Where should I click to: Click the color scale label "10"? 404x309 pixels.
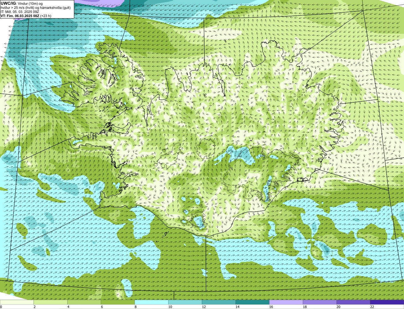pos(170,307)
